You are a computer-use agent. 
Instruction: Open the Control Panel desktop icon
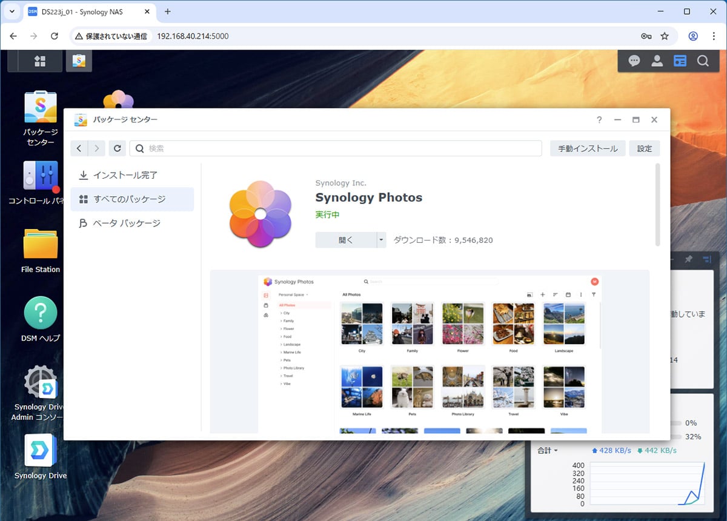(41, 176)
